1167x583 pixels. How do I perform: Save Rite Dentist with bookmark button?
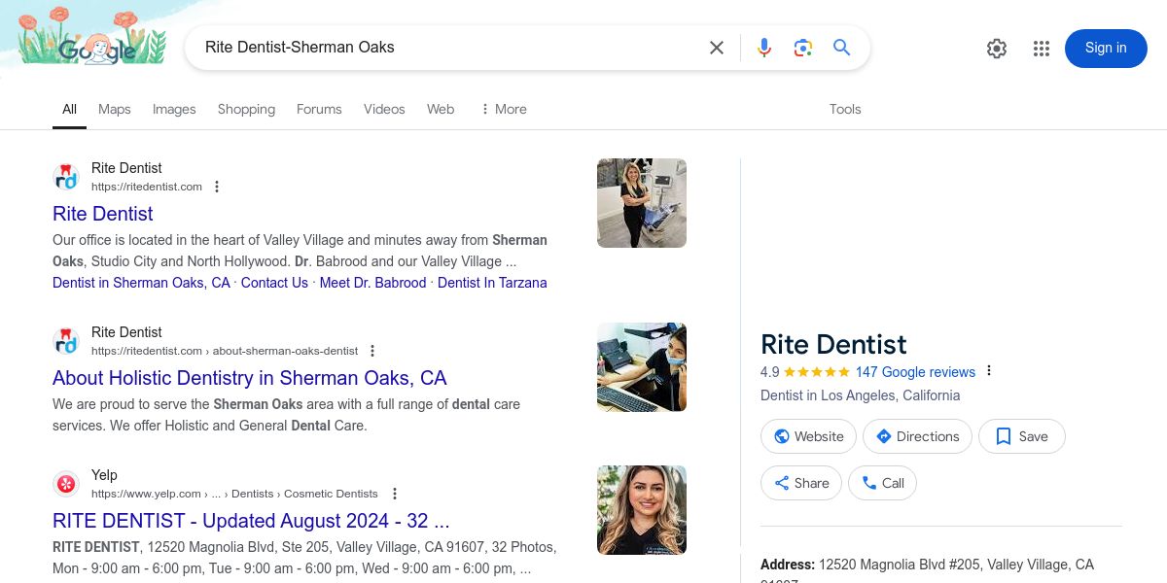click(1022, 436)
